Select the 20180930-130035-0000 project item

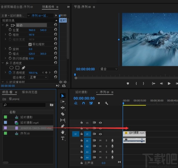pos(28,128)
